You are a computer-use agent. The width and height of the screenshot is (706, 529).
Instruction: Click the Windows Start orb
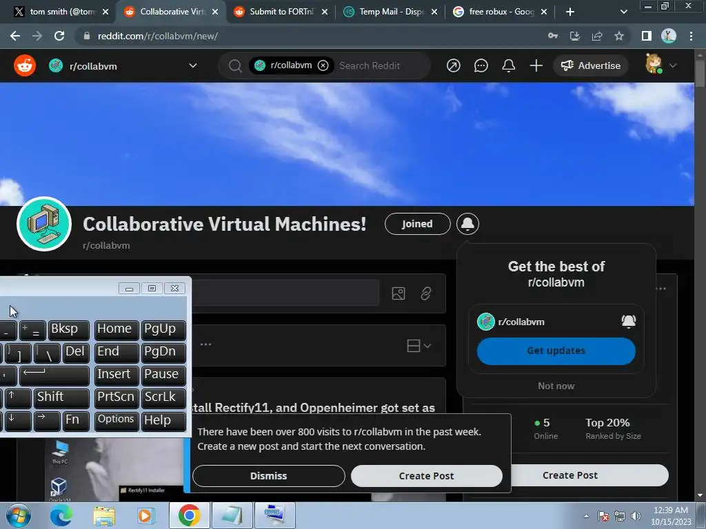19,515
